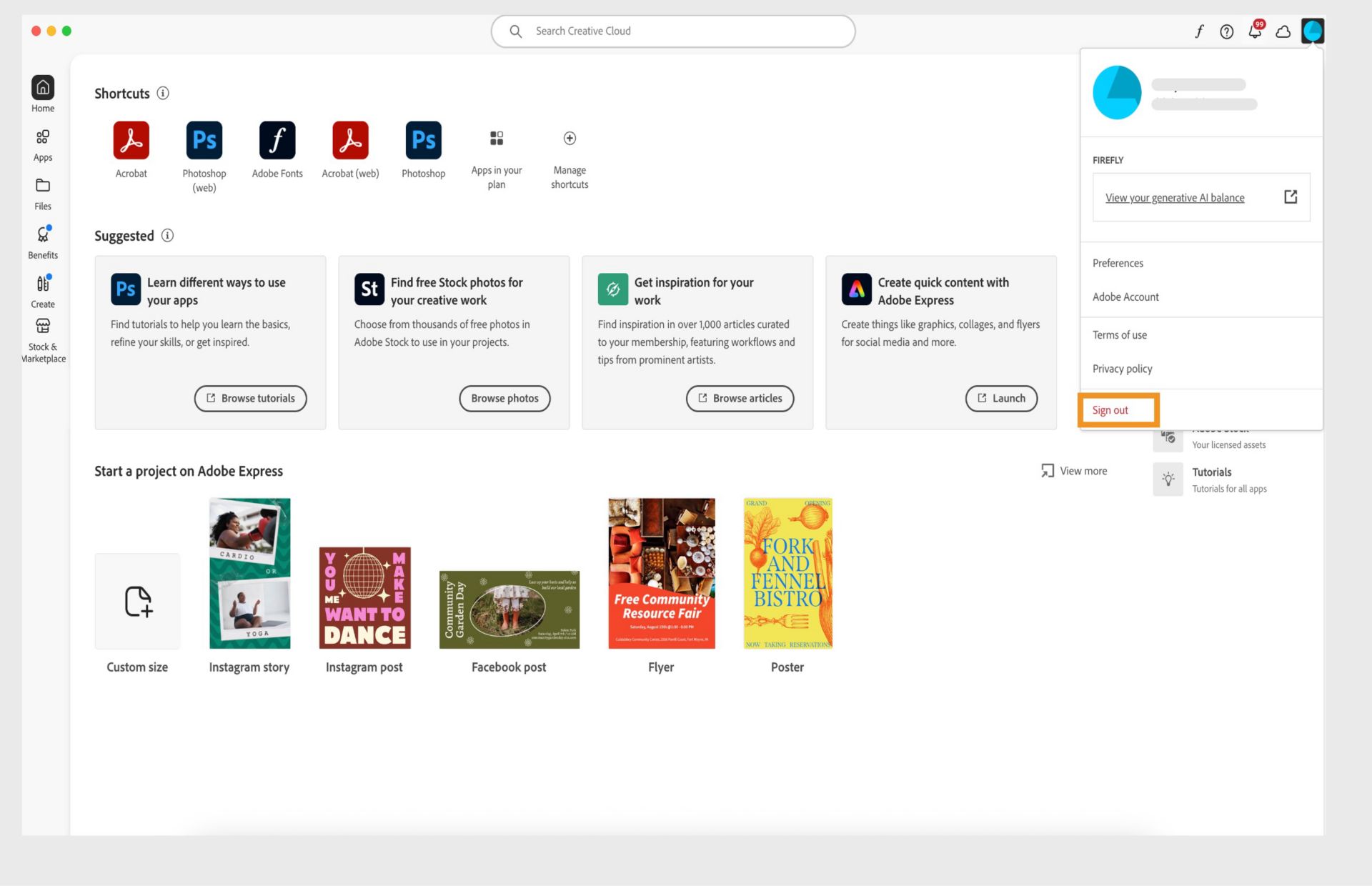Open Files from the sidebar
The width and height of the screenshot is (1372, 886).
pyautogui.click(x=42, y=193)
